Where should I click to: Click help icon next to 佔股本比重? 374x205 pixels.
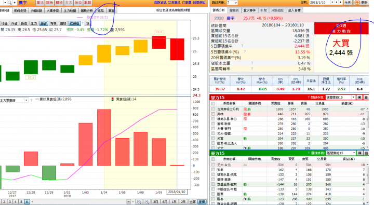252,63
